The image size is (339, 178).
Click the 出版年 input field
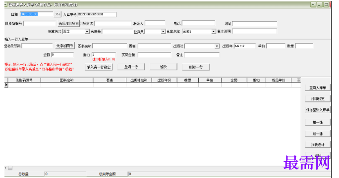245,46
